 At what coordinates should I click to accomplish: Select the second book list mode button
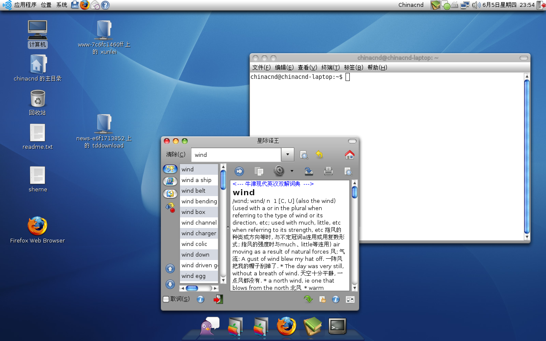(x=170, y=181)
